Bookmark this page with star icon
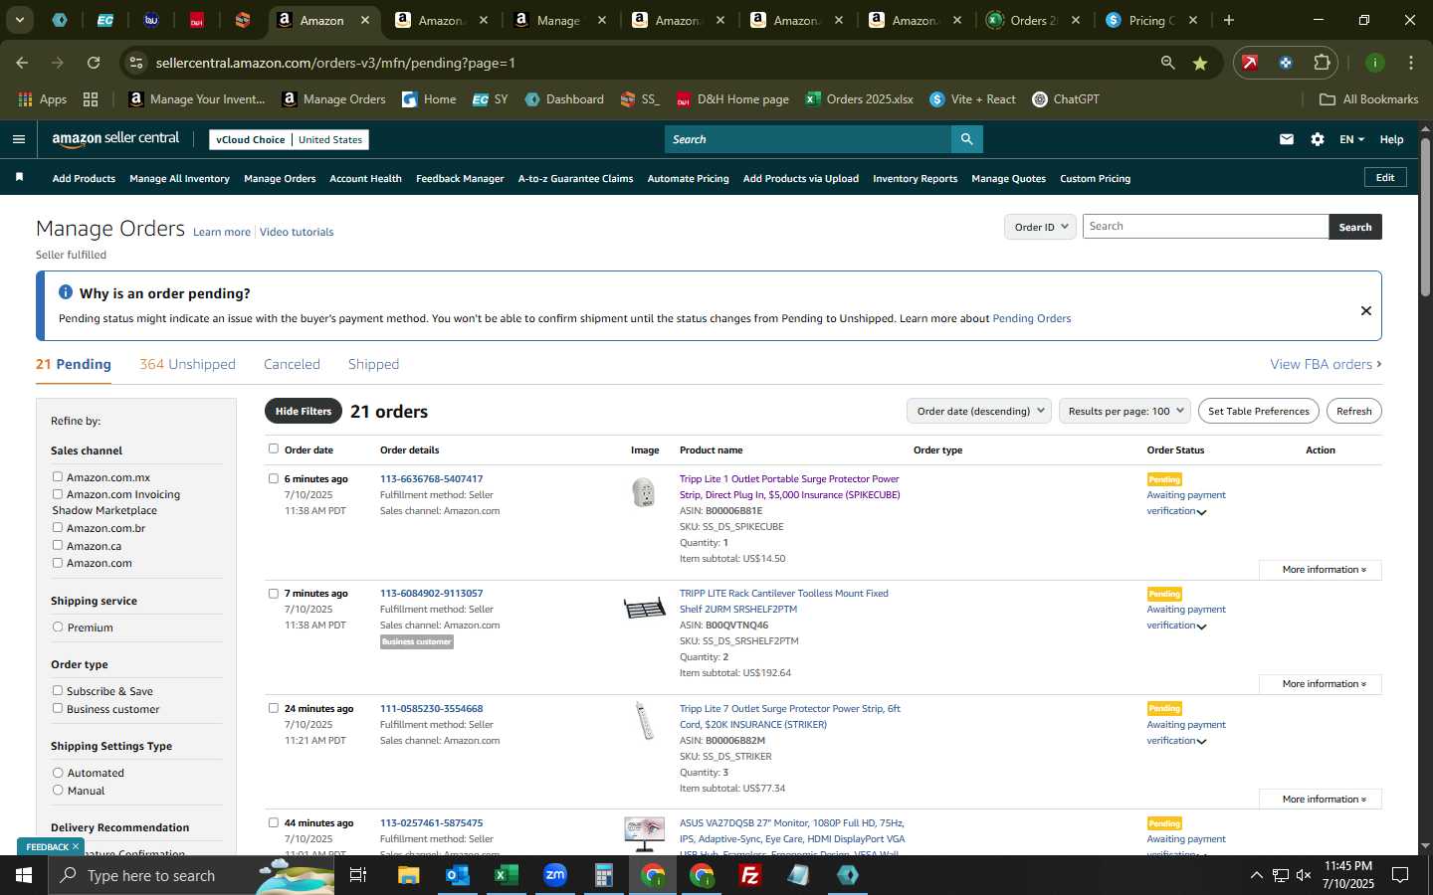Image resolution: width=1433 pixels, height=895 pixels. point(1200,63)
